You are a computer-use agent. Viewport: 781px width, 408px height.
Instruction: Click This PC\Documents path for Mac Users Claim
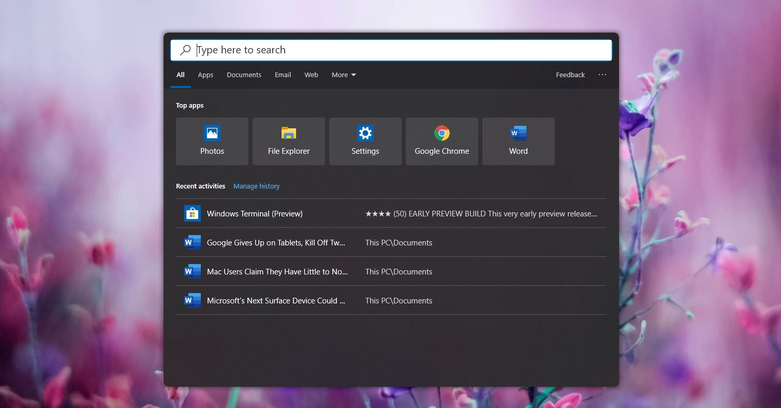pos(399,271)
